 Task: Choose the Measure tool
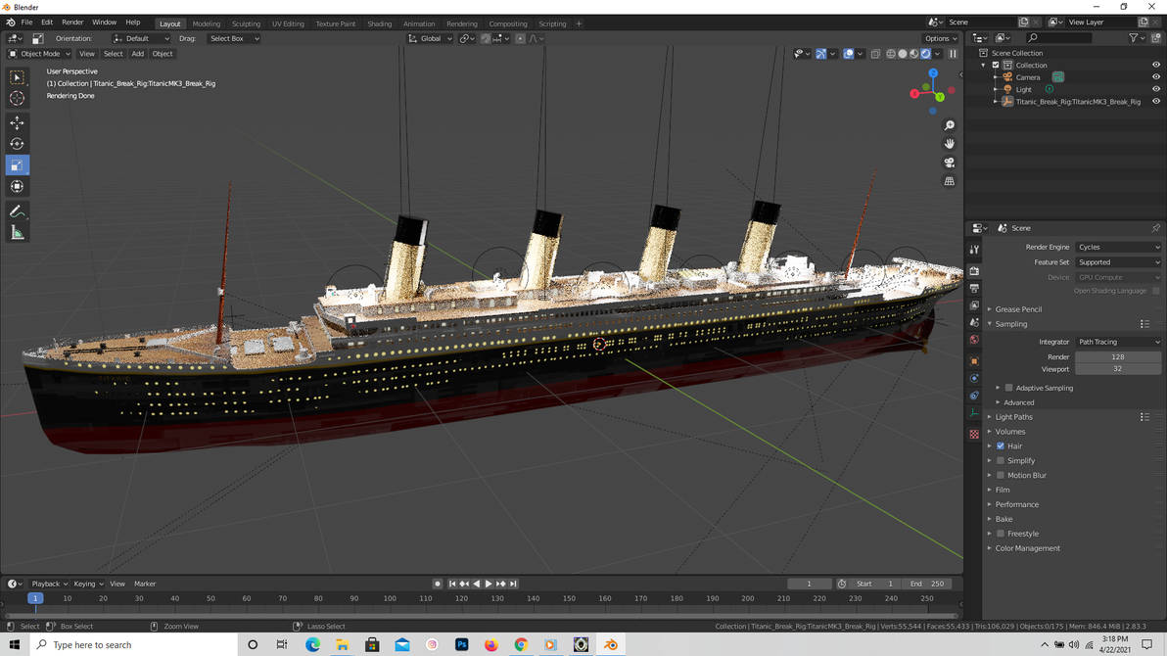point(17,233)
